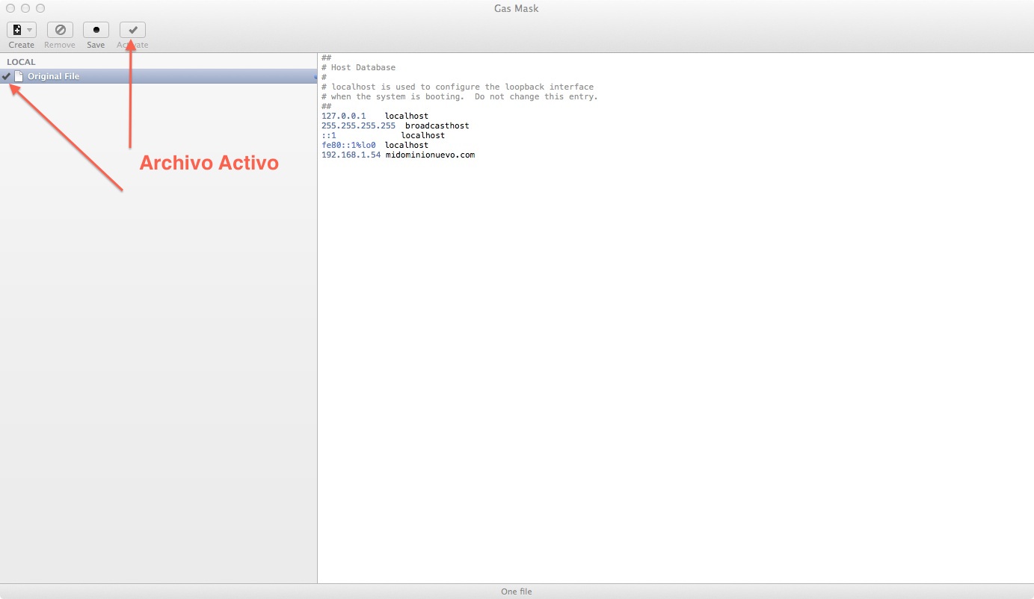Click the Activate checkmark toolbar icon
This screenshot has height=599, width=1034.
(132, 30)
